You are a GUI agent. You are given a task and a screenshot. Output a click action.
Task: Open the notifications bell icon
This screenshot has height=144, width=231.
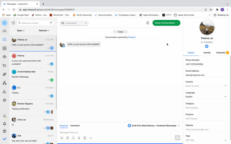[x=5, y=124]
